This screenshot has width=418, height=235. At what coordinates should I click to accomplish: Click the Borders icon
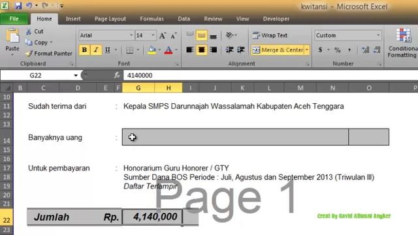click(130, 50)
